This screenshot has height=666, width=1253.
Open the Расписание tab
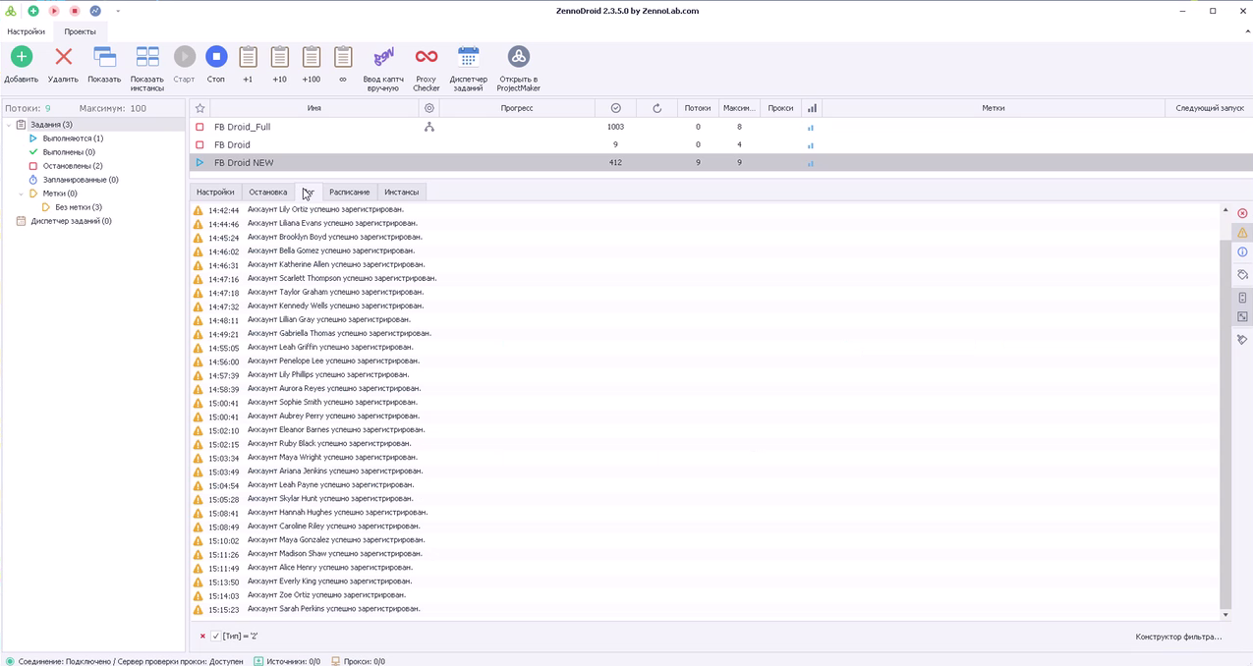point(349,192)
